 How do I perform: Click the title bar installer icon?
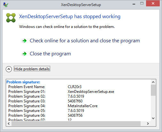coord(6,5)
